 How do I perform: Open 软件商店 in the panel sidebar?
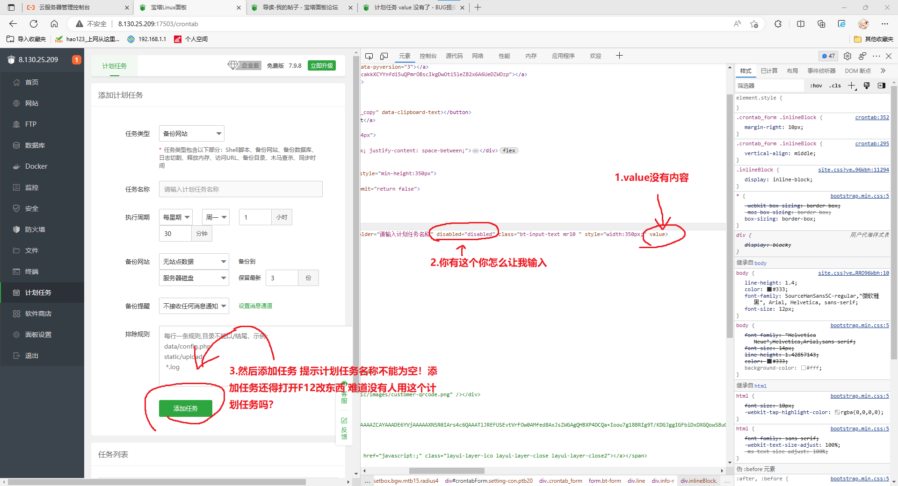click(x=42, y=314)
